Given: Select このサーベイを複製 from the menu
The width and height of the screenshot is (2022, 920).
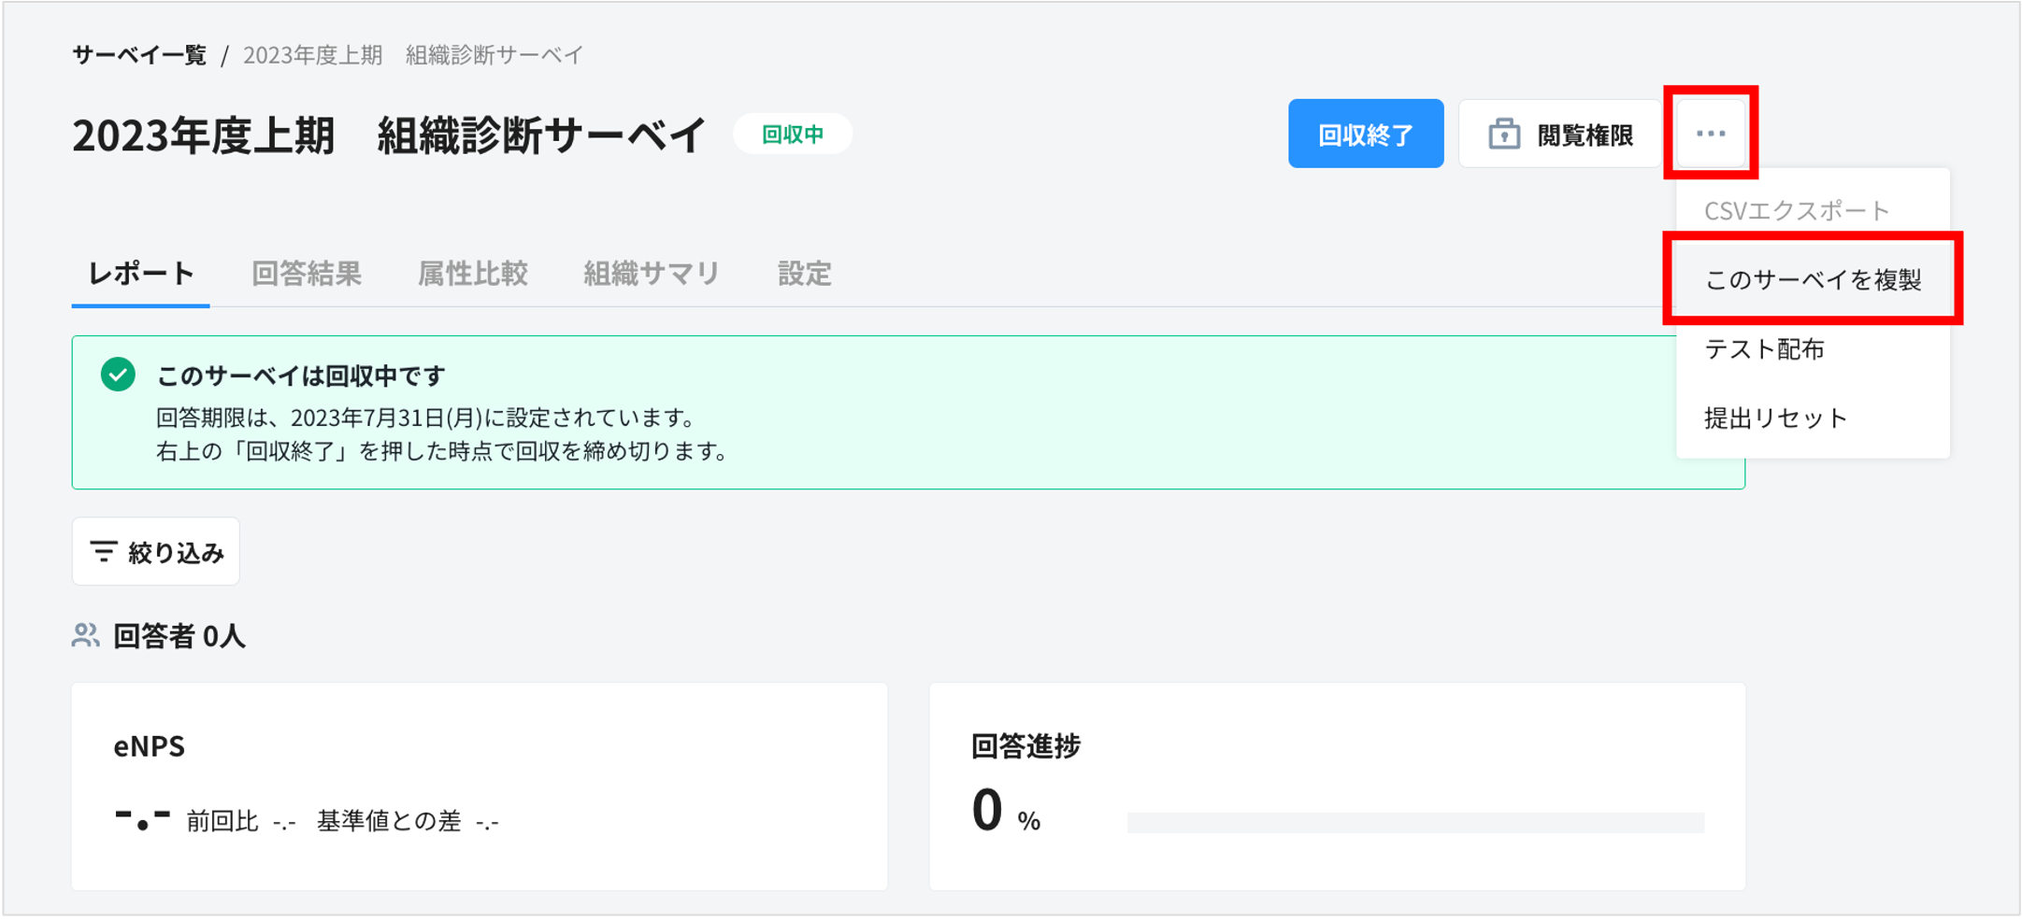Looking at the screenshot, I should [x=1812, y=278].
